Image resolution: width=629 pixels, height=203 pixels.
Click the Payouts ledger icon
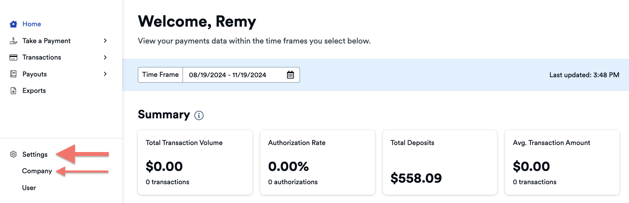click(13, 74)
